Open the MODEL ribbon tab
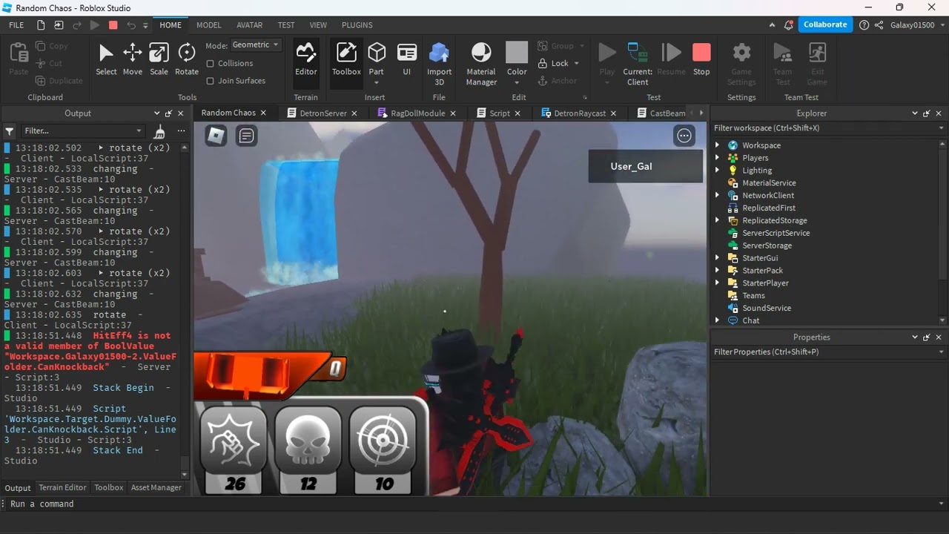The width and height of the screenshot is (949, 534). tap(209, 25)
